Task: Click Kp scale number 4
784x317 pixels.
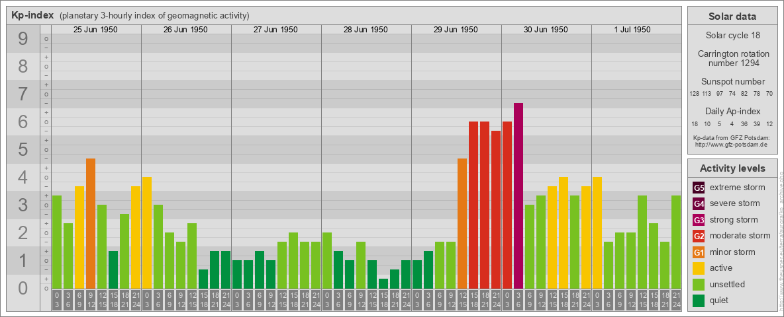Action: coord(23,178)
